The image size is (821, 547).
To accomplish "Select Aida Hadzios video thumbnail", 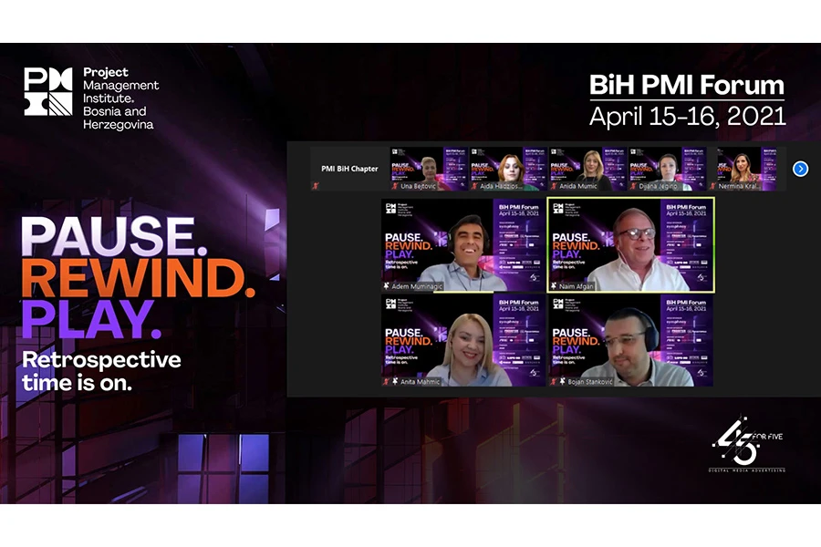I will pyautogui.click(x=509, y=169).
